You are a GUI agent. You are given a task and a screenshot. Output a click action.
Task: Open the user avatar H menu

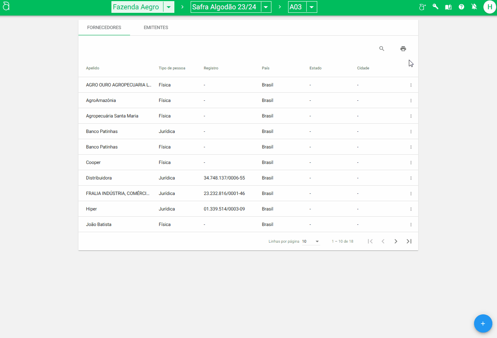point(489,7)
